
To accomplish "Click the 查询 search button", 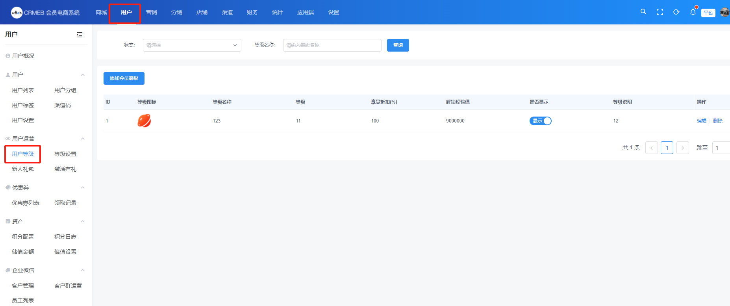I will coord(398,45).
